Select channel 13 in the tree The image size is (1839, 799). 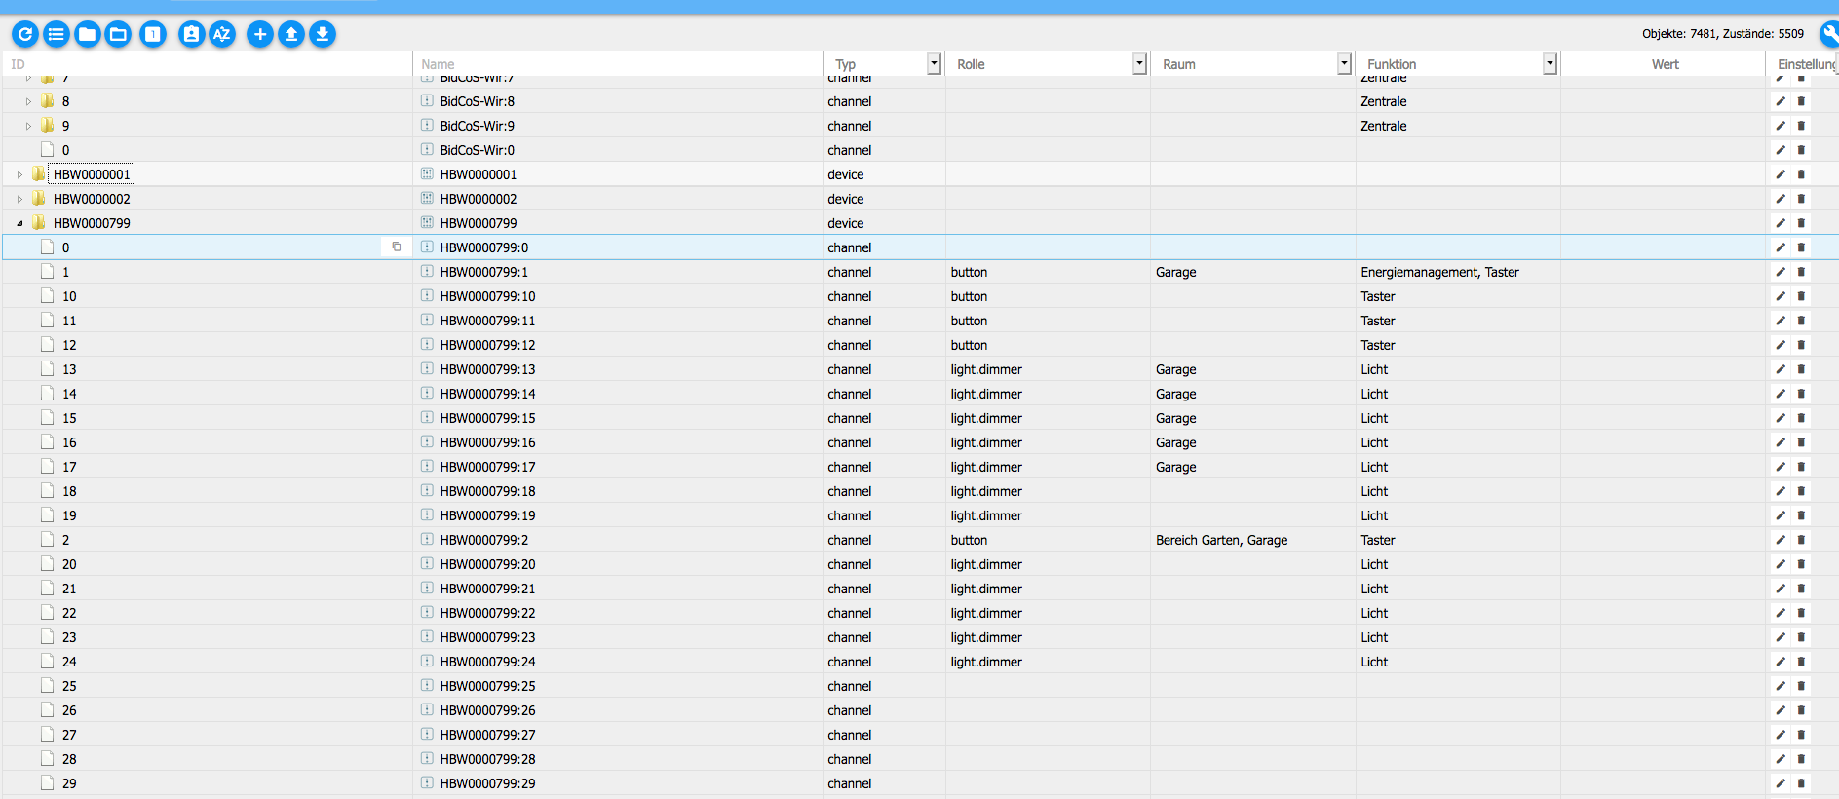tap(69, 369)
